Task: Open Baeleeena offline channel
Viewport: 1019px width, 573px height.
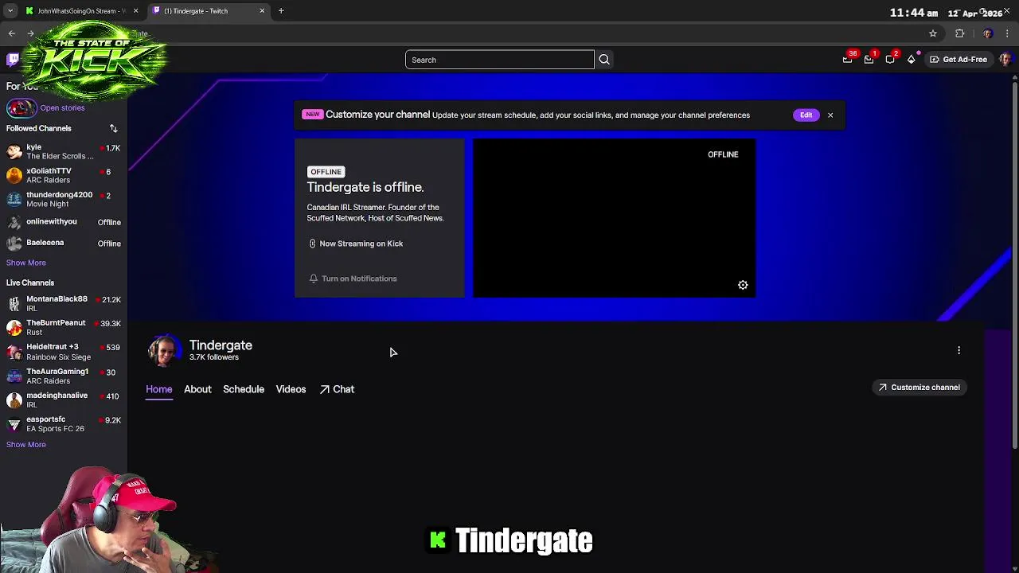Action: pos(64,243)
